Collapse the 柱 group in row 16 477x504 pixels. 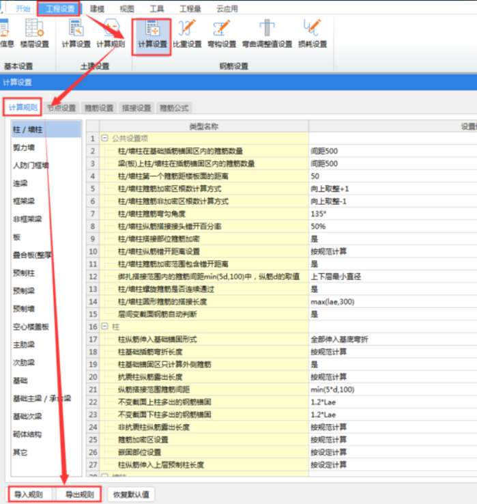(x=104, y=328)
